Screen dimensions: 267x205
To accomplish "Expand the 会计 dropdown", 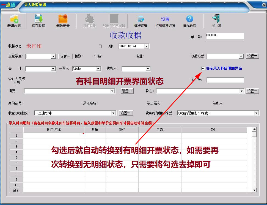I will (x=53, y=69).
